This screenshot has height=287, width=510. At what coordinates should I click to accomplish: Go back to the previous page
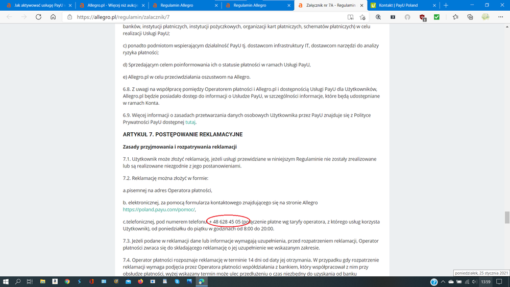[9, 17]
